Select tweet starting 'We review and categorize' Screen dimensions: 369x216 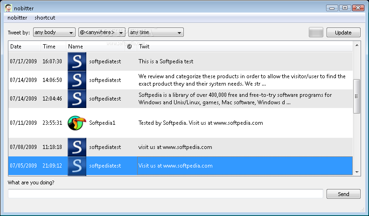(x=242, y=80)
